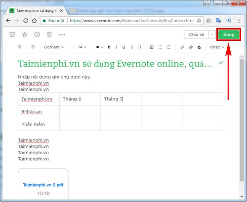Toggle italic formatting
Image resolution: width=247 pixels, height=202 pixels.
(x=116, y=47)
